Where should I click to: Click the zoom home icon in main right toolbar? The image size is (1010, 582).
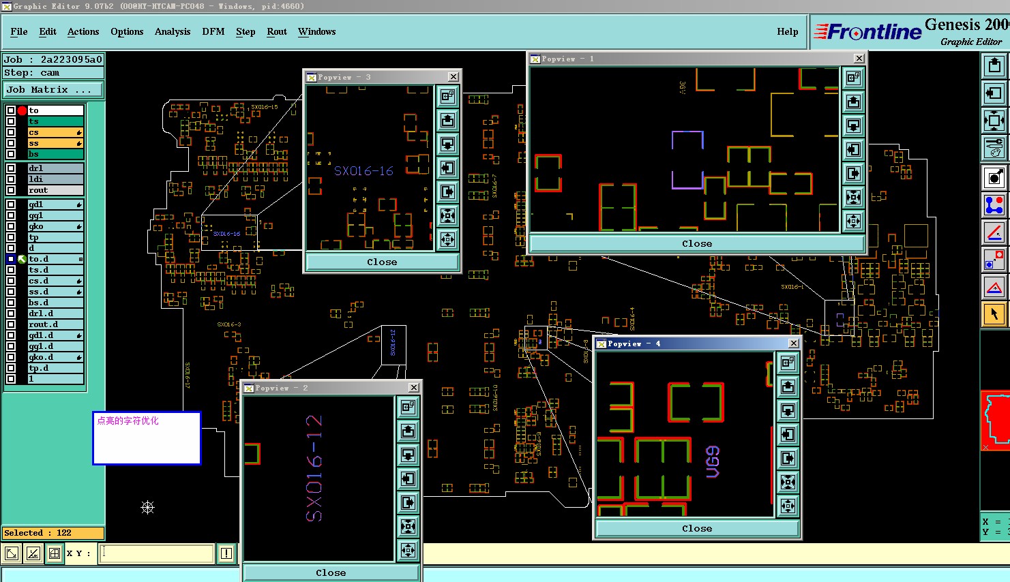(994, 121)
